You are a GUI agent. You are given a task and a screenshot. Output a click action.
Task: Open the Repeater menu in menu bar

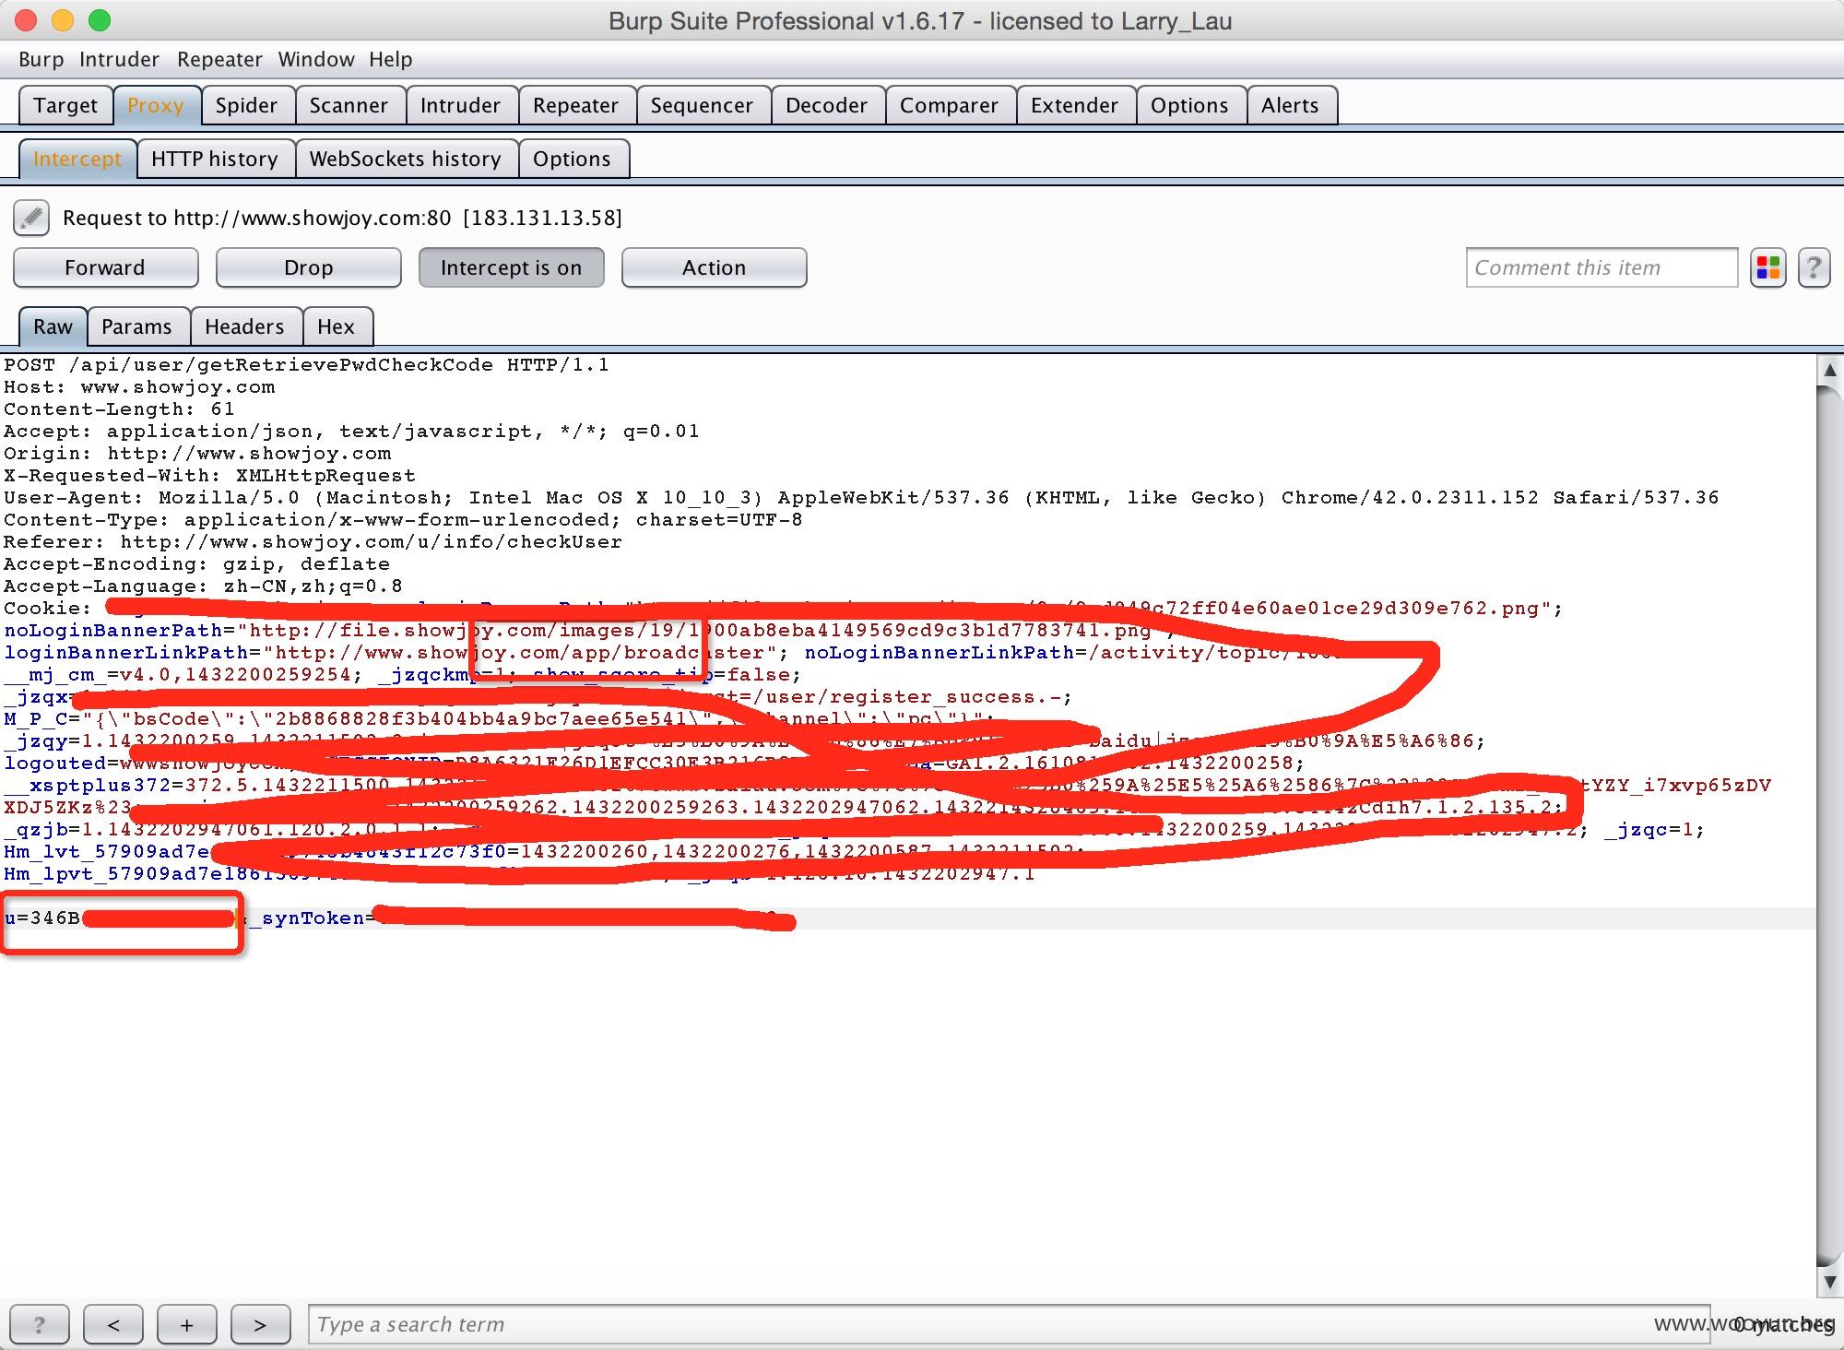click(x=219, y=60)
